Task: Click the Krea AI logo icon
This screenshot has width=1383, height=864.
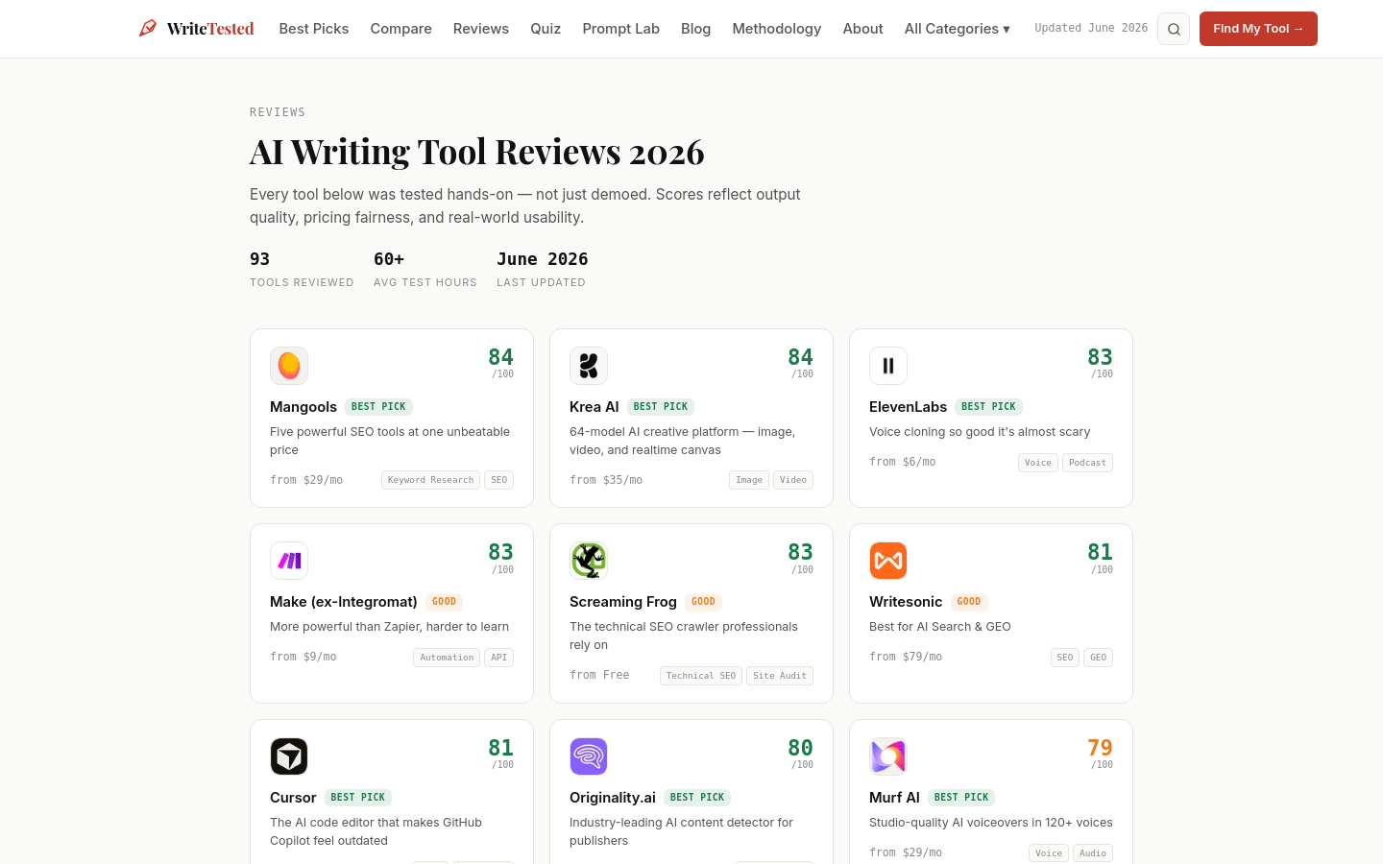Action: tap(589, 366)
